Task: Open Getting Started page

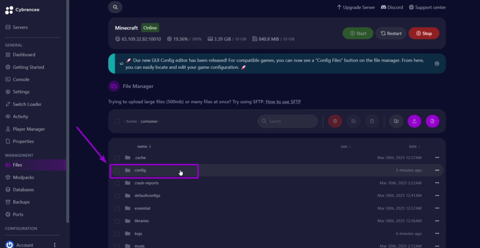Action: pyautogui.click(x=24, y=67)
